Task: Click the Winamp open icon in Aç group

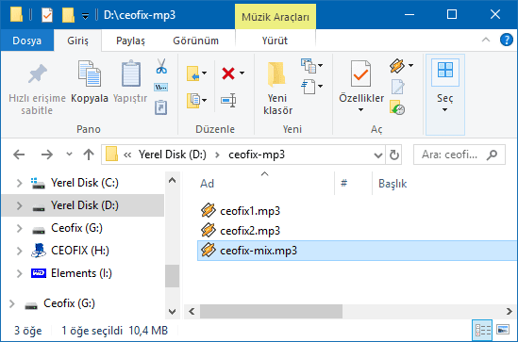Action: click(397, 66)
